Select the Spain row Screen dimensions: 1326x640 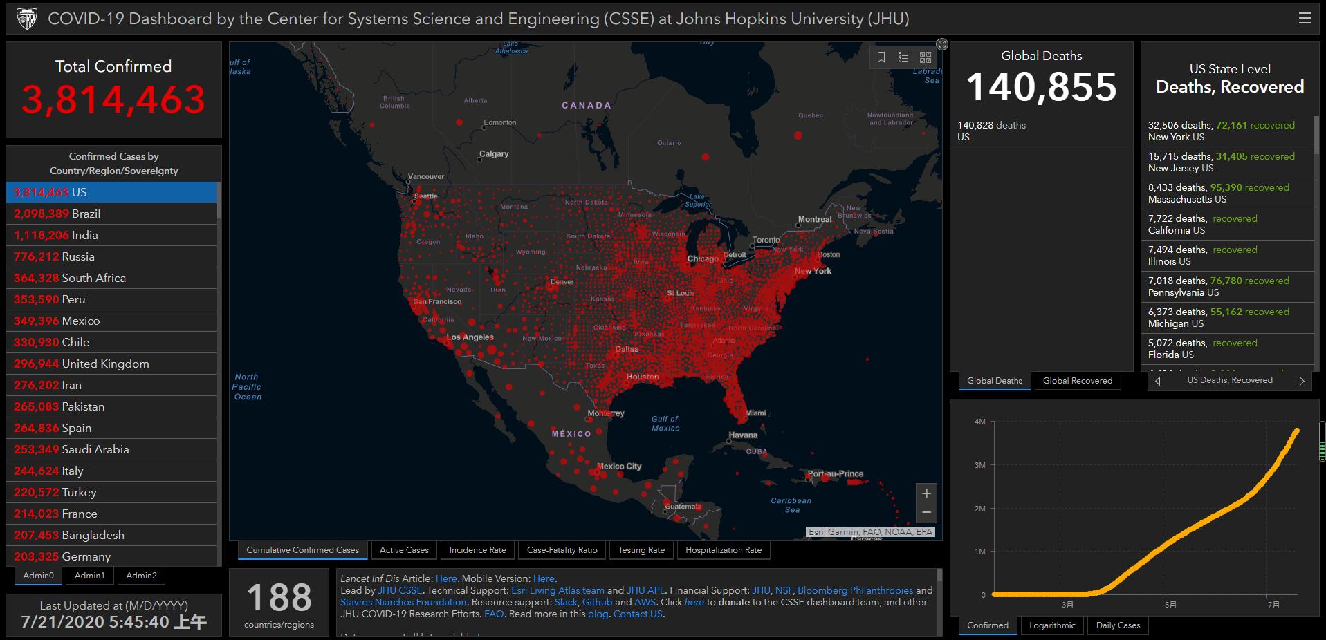coord(111,428)
